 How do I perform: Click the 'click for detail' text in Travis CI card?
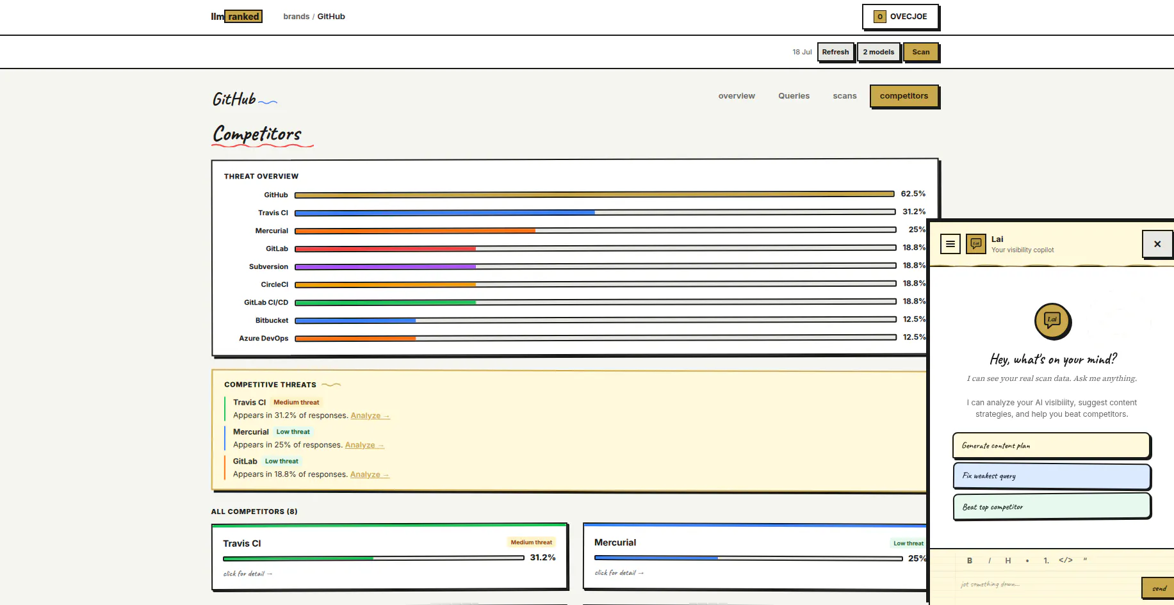pyautogui.click(x=247, y=574)
